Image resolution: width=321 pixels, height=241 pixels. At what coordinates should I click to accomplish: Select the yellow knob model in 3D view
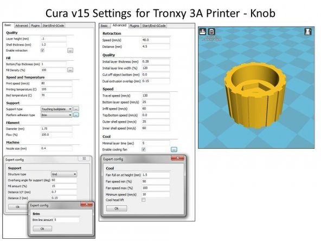point(255,96)
